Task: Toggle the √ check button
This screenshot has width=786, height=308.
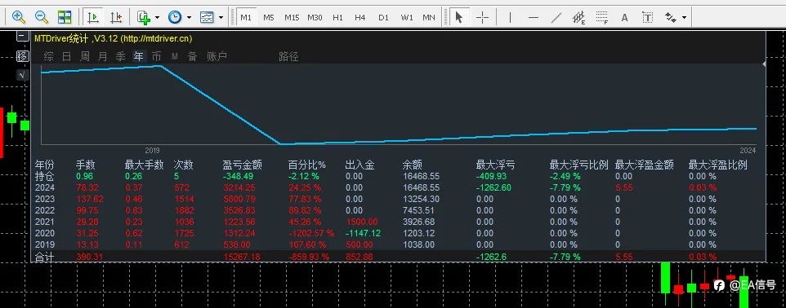Action: (x=22, y=75)
